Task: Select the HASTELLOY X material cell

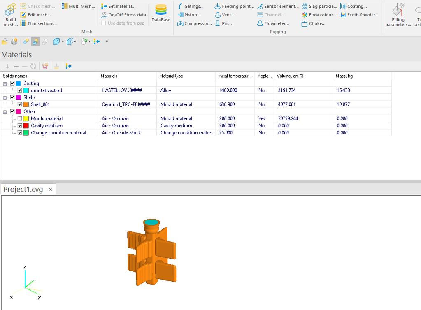Action: tap(128, 90)
